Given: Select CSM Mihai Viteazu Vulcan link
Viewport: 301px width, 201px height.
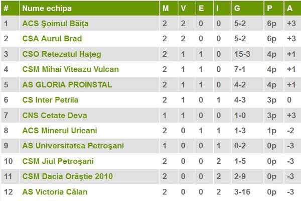Looking at the screenshot, I should point(70,69).
